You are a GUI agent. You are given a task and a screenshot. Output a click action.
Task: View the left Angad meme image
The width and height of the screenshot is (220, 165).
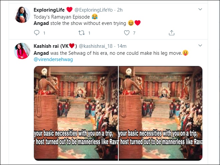(x=76, y=113)
